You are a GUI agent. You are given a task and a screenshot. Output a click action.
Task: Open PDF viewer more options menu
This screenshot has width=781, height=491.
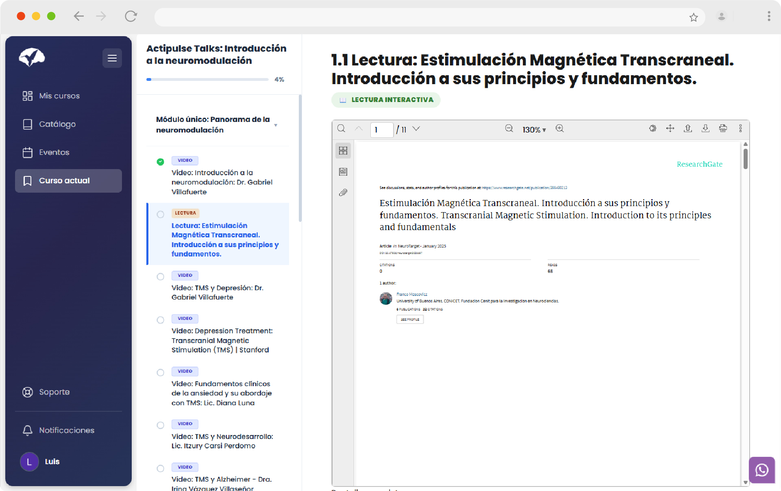click(740, 128)
